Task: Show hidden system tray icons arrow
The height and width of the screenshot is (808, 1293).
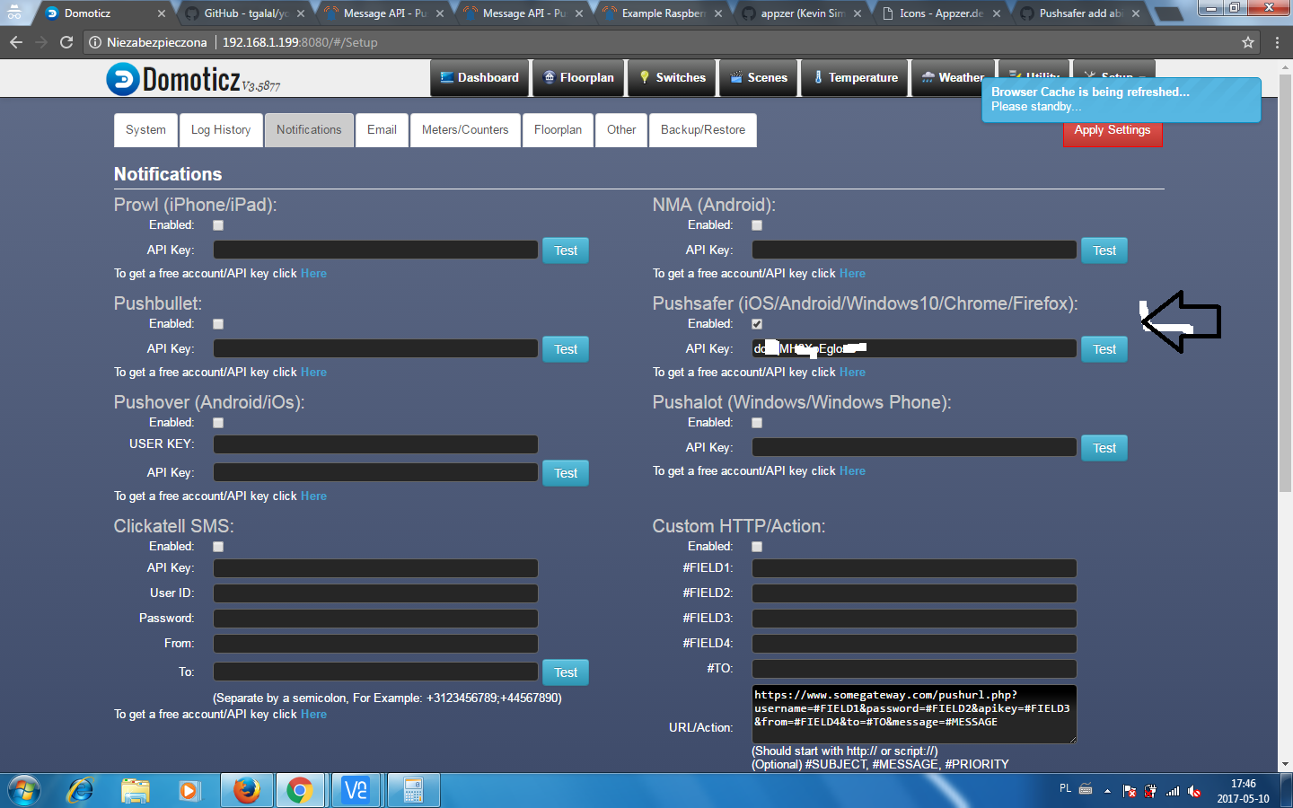Action: pyautogui.click(x=1107, y=791)
